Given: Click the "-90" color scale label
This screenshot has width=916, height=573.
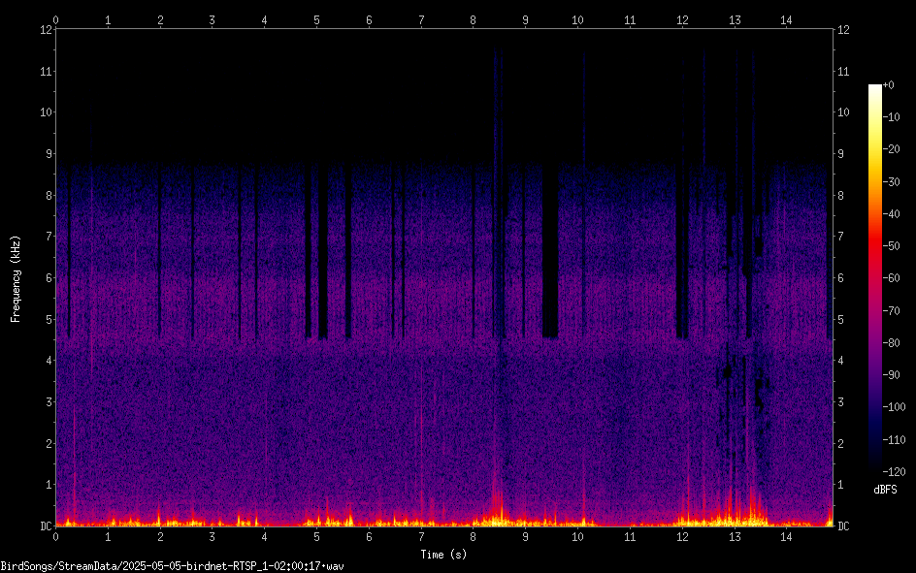Looking at the screenshot, I should coord(892,375).
